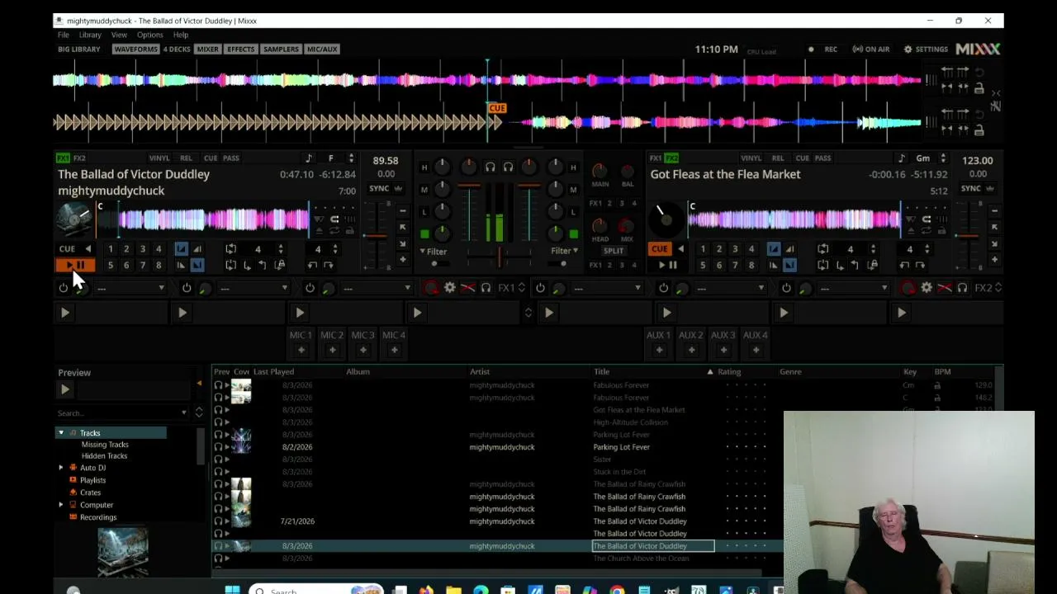Jump backward by beatjump on left deck
1057x594 pixels.
(x=312, y=265)
